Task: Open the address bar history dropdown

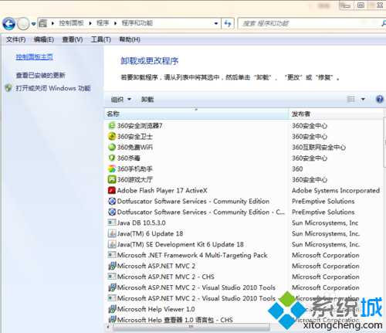Action: (x=216, y=23)
